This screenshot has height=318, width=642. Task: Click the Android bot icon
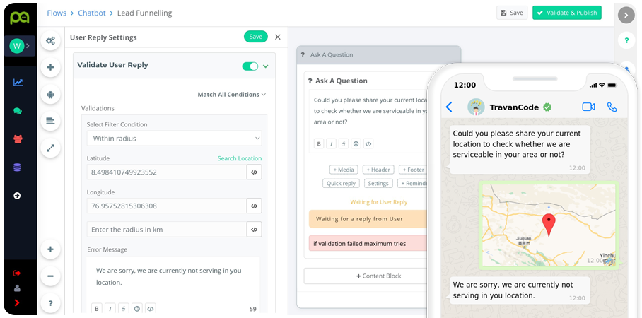(50, 94)
